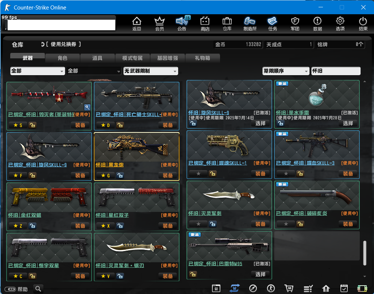Open the 商店 shop icon
Image resolution: width=374 pixels, height=294 pixels.
point(205,24)
